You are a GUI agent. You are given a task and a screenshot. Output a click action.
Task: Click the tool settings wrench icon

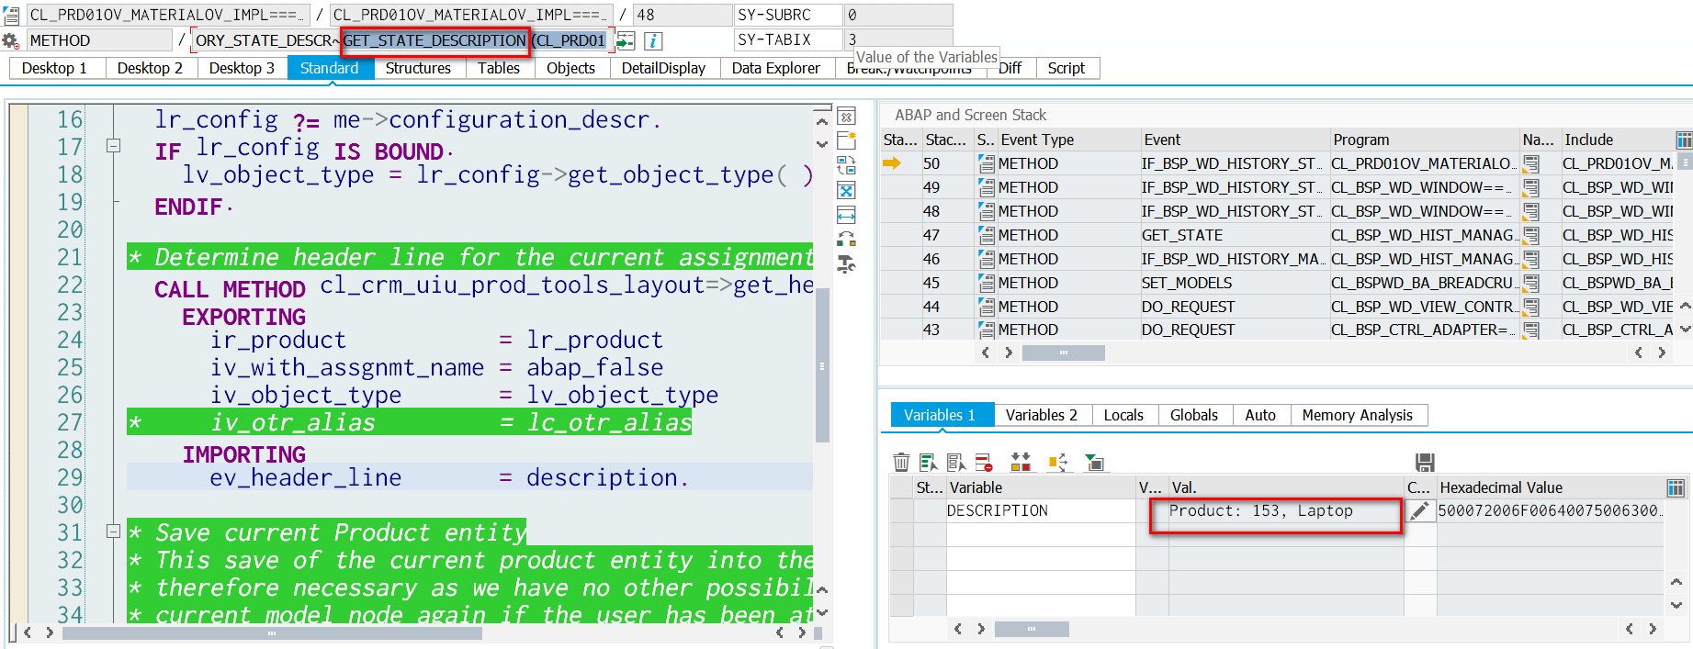tap(847, 264)
